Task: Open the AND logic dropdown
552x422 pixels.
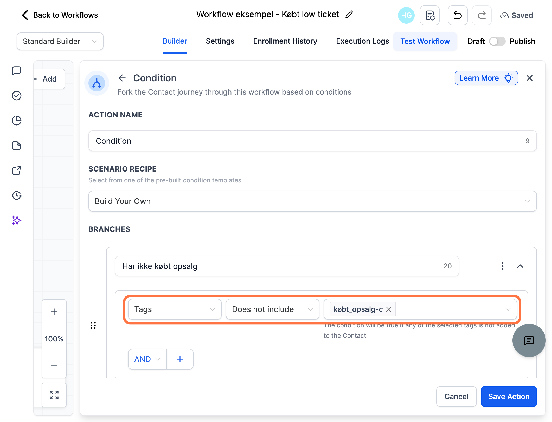Action: pos(147,359)
